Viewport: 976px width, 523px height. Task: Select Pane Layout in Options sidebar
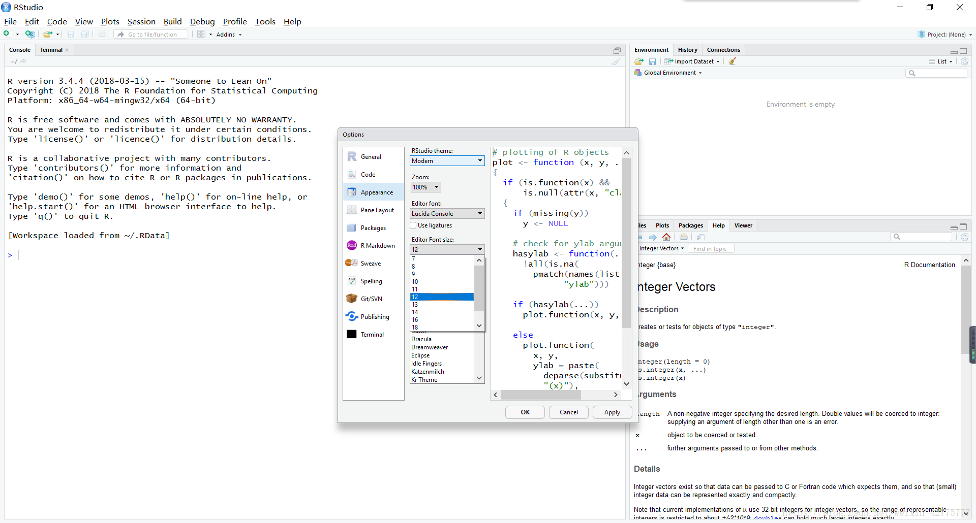[374, 210]
